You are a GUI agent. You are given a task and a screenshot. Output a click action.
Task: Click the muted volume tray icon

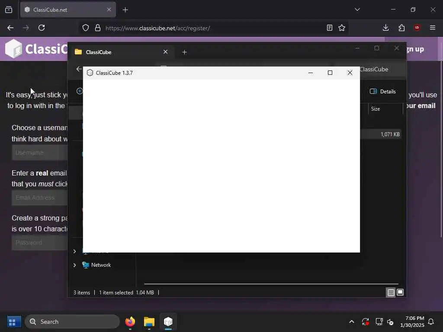pos(391,322)
